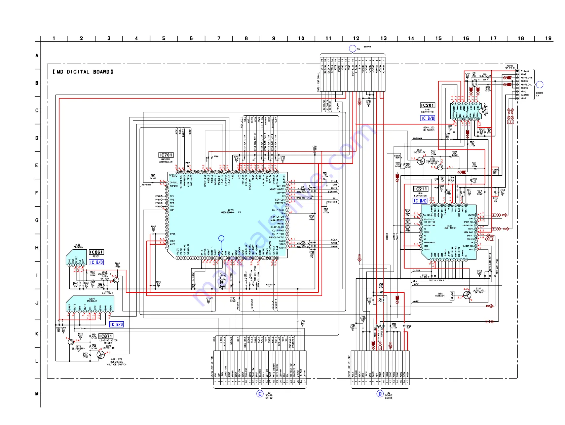Image resolution: width=565 pixels, height=425 pixels.
Task: Click the DARST net label under IC211
Action: [416, 271]
